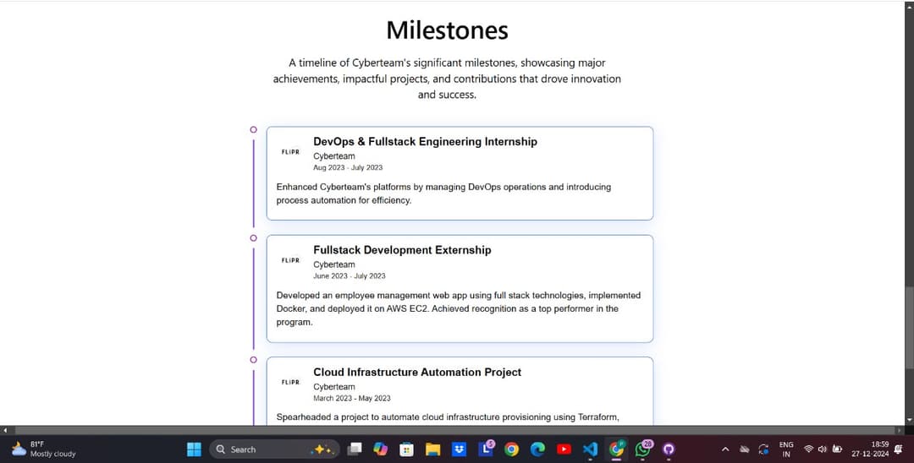This screenshot has width=914, height=463.
Task: Open Microsoft Edge from the taskbar
Action: coord(537,449)
